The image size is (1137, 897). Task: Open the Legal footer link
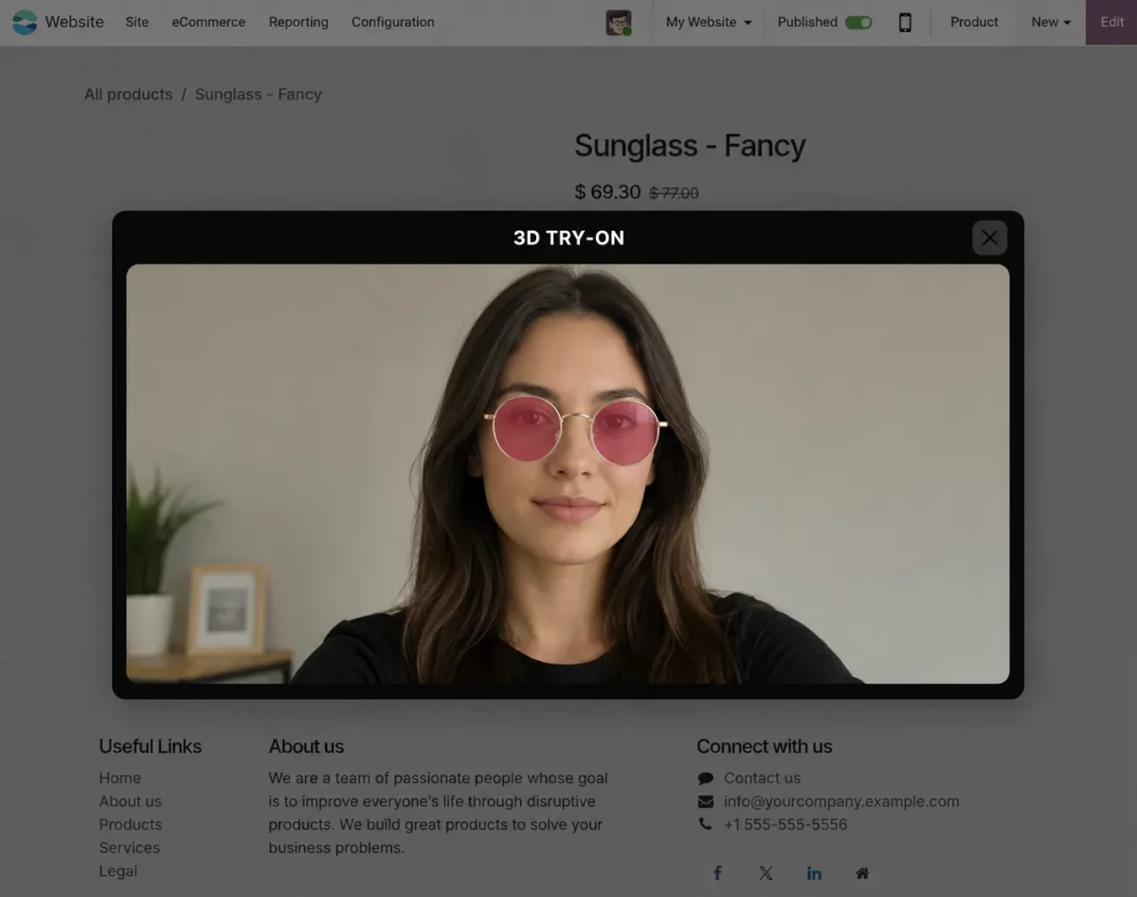click(x=118, y=871)
